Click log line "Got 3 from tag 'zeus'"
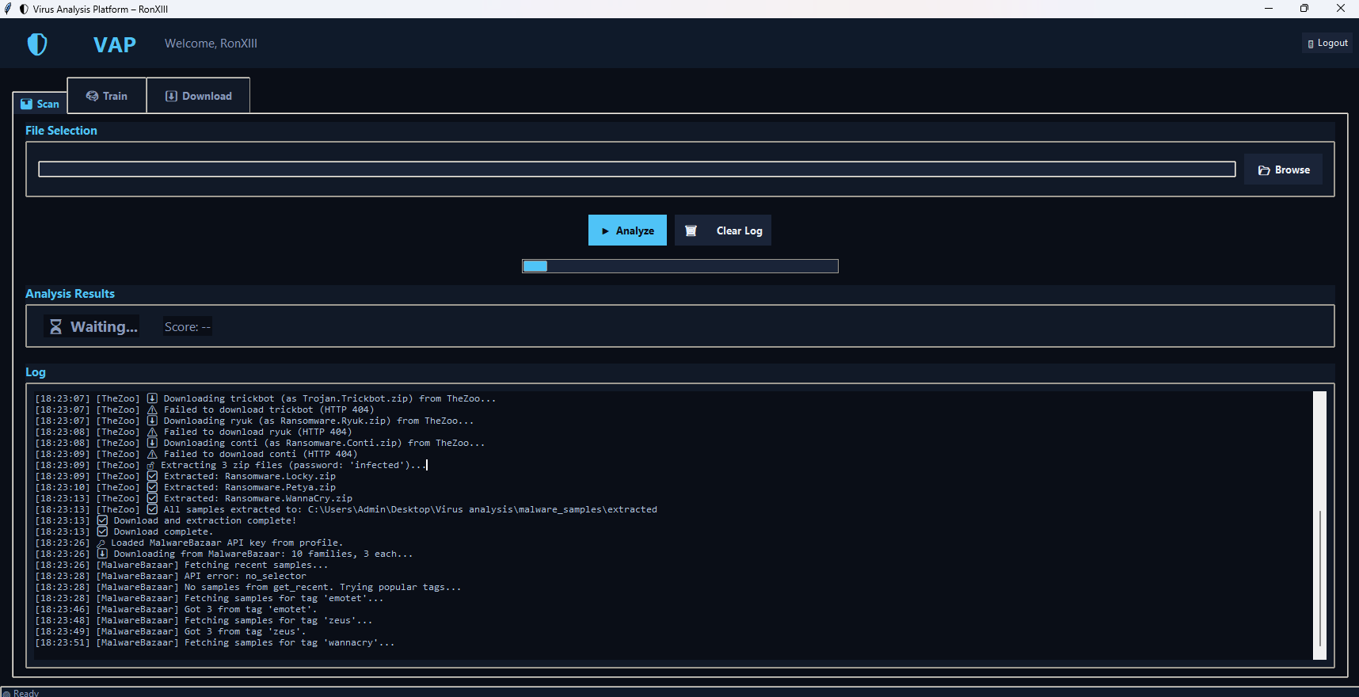The height and width of the screenshot is (697, 1359). point(170,631)
